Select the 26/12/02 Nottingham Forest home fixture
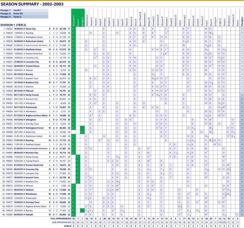Viewport: 244px width, 228px height. pyautogui.click(x=36, y=128)
